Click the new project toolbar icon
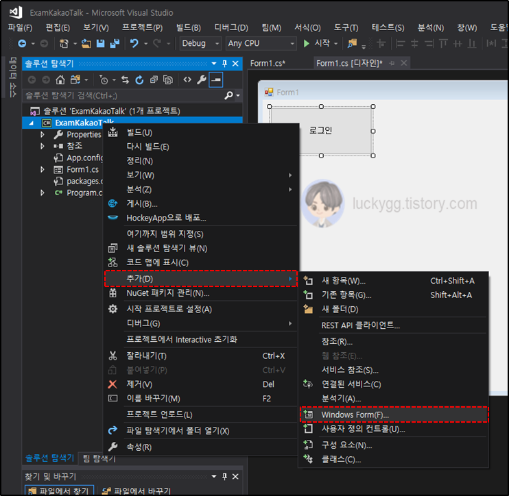 pos(64,43)
